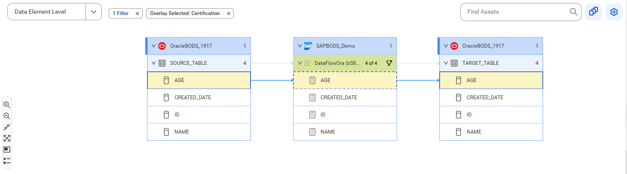Click the Oracle logo on target node
The height and width of the screenshot is (174, 627).
(454, 46)
